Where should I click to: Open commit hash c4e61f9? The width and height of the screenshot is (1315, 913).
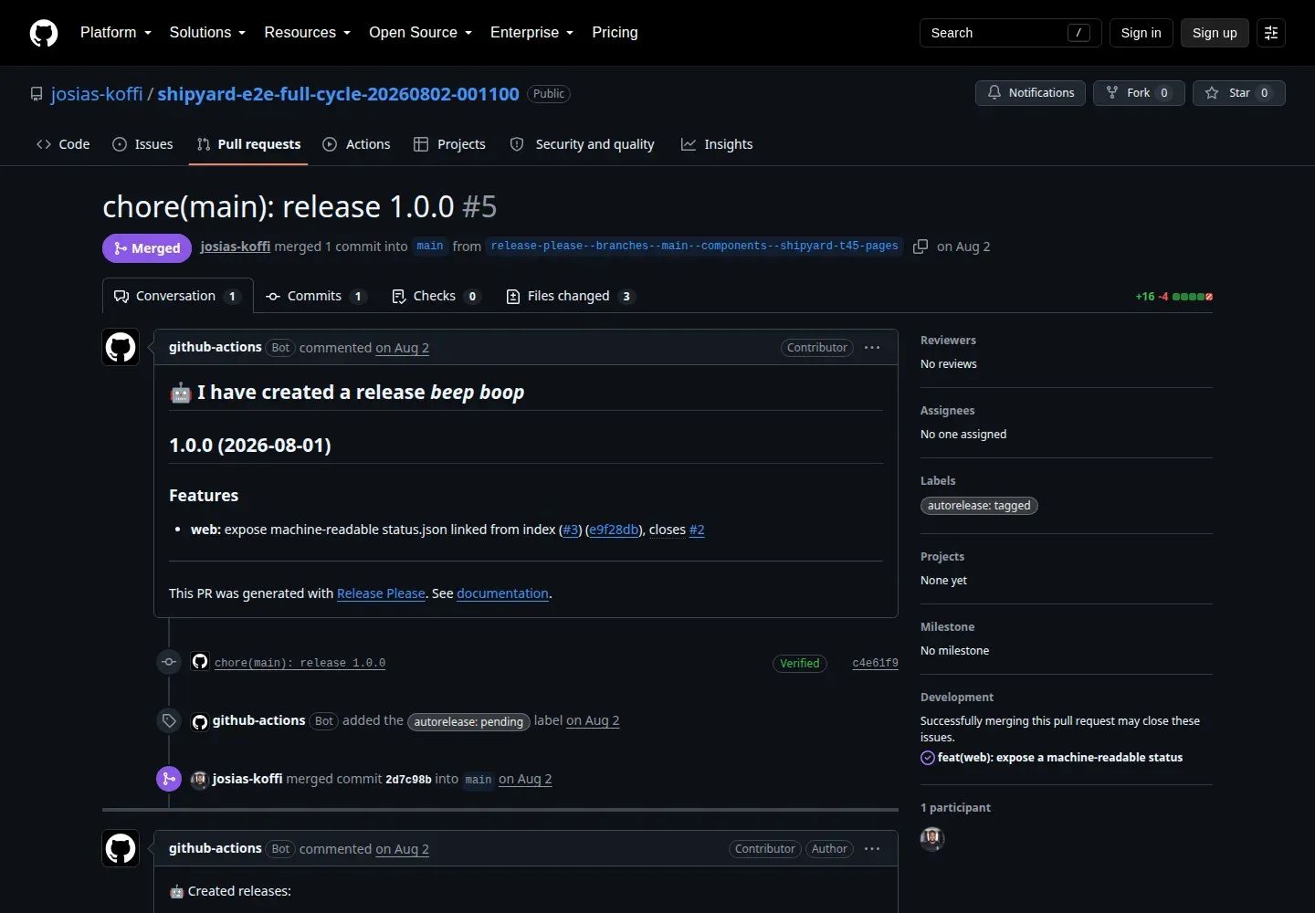point(875,664)
